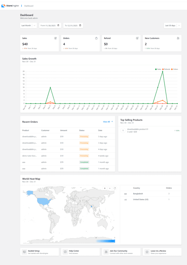The image size is (187, 265).
Task: Click the StoreEngine logo
Action: click(10, 6)
